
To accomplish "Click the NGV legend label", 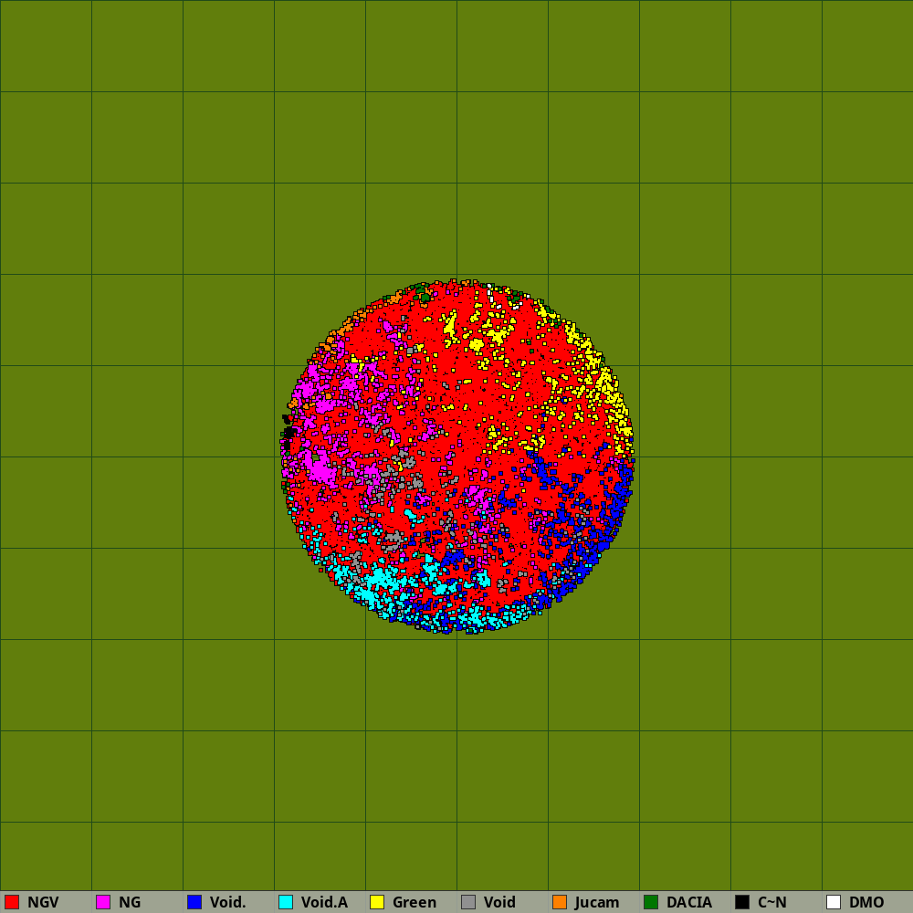I will tap(43, 902).
